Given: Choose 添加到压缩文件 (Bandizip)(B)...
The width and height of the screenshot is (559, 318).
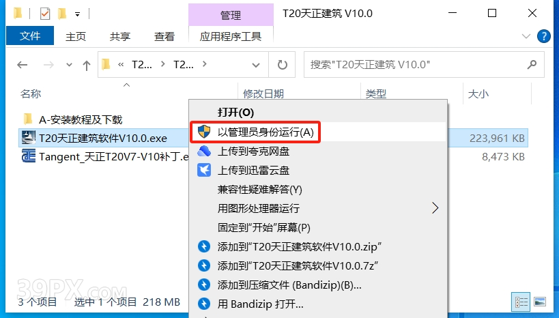Looking at the screenshot, I should click(317, 285).
